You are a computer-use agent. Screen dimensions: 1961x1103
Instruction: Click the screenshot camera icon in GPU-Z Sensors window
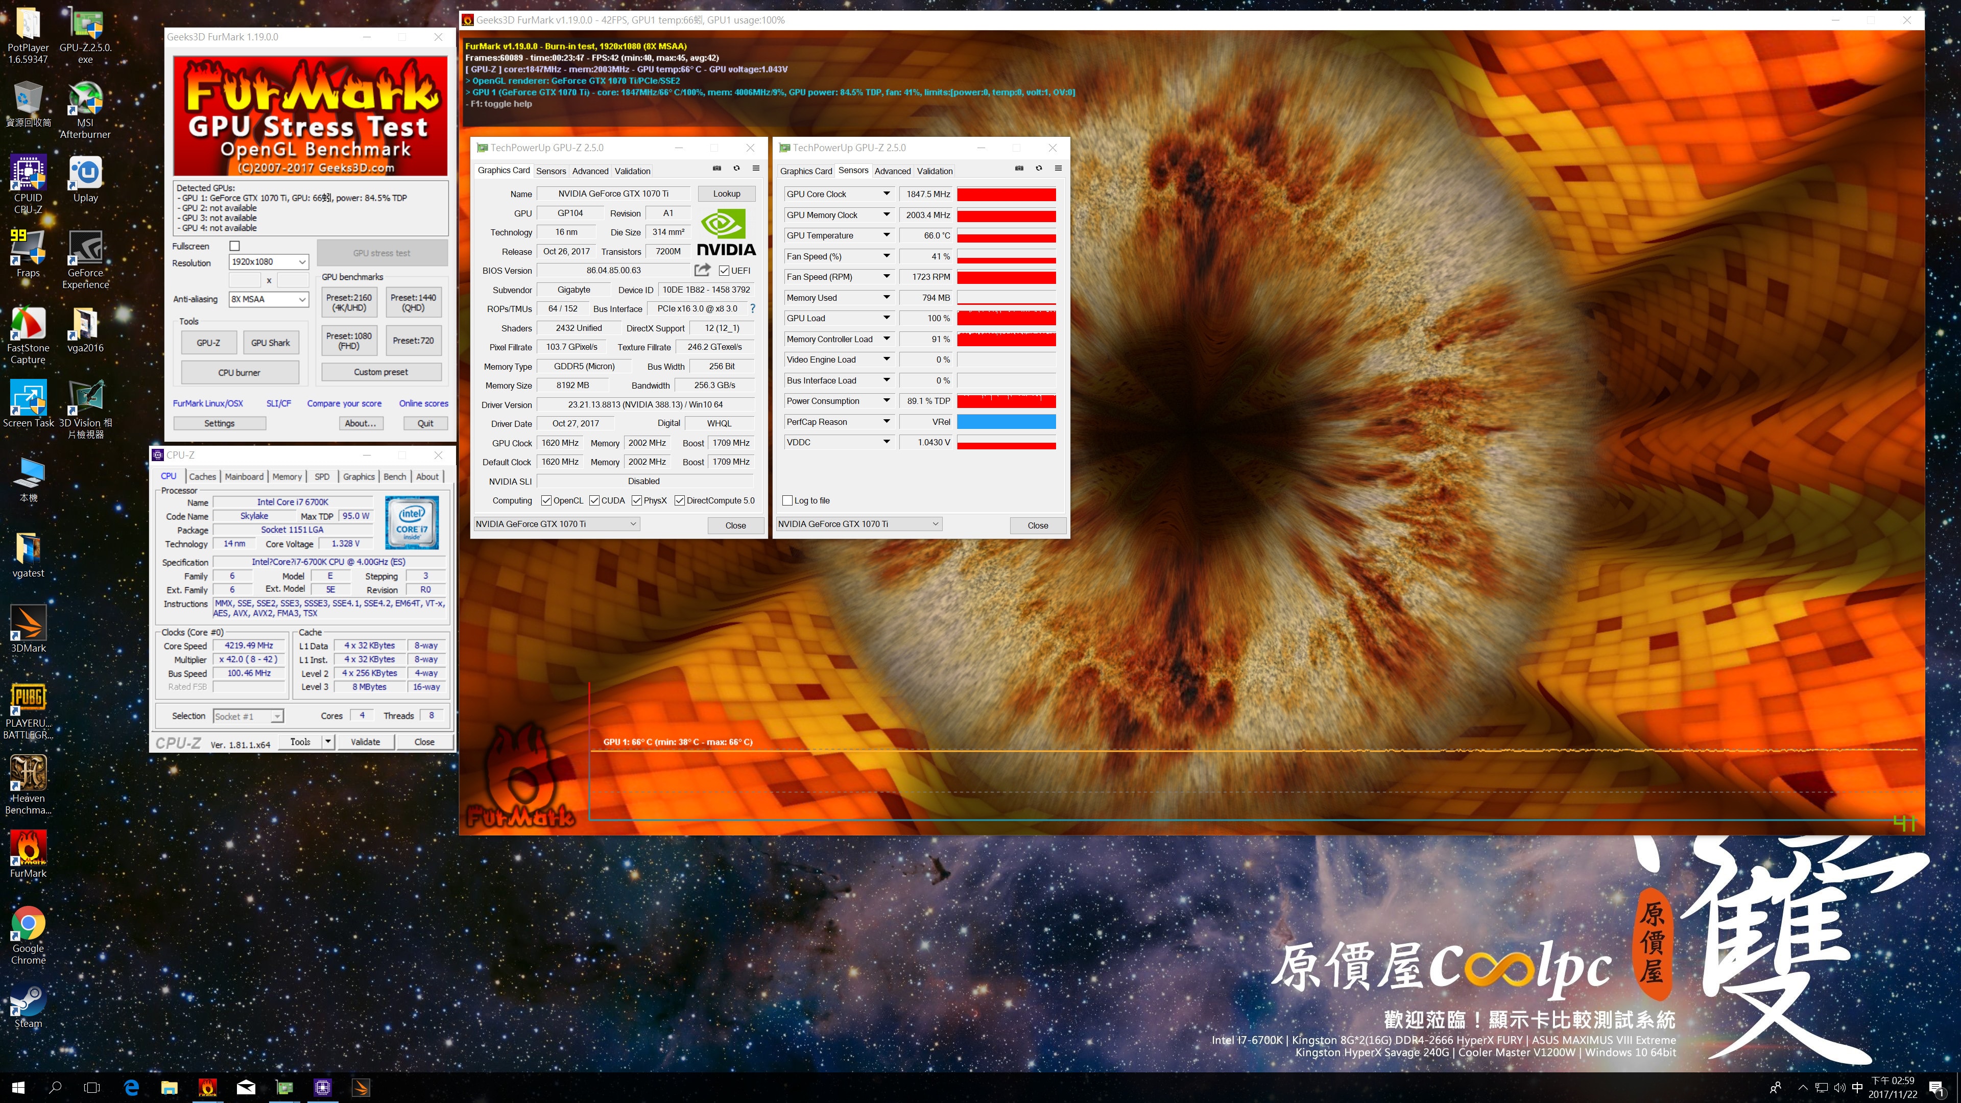pyautogui.click(x=1019, y=168)
